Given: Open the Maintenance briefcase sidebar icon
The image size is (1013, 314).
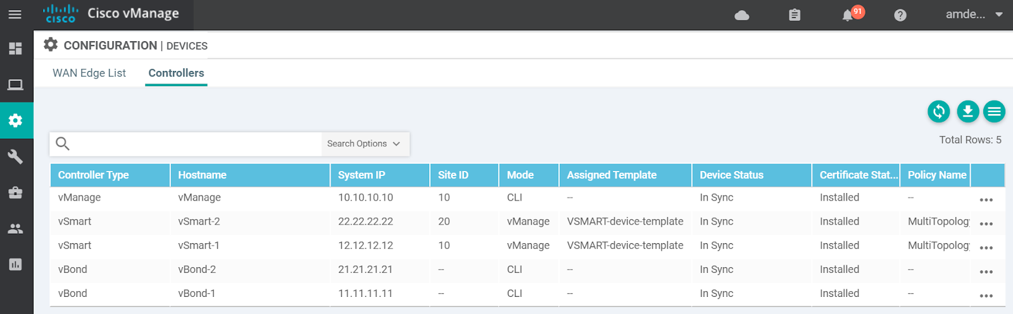Looking at the screenshot, I should 15,192.
